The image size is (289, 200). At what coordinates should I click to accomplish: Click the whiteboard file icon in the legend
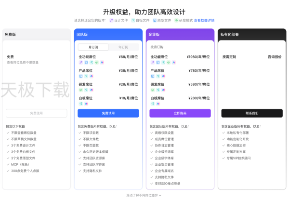point(133,21)
